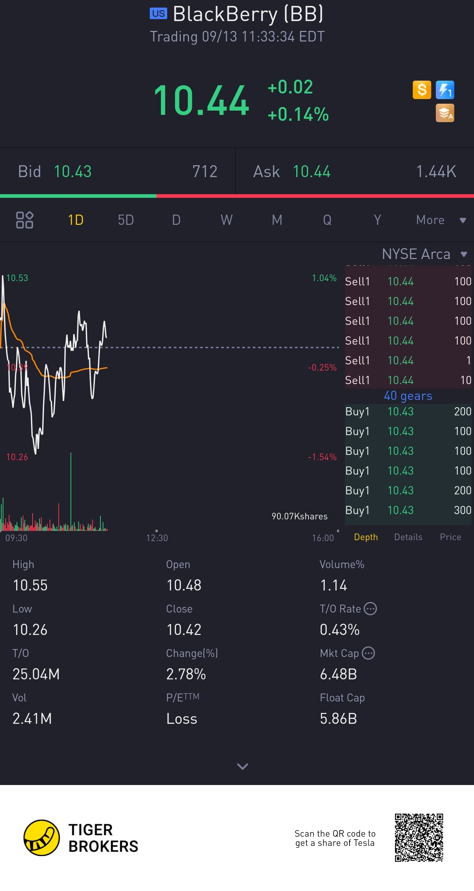Tap the Bid 10.43 quote
Screen dimensions: 474x891
pyautogui.click(x=118, y=171)
